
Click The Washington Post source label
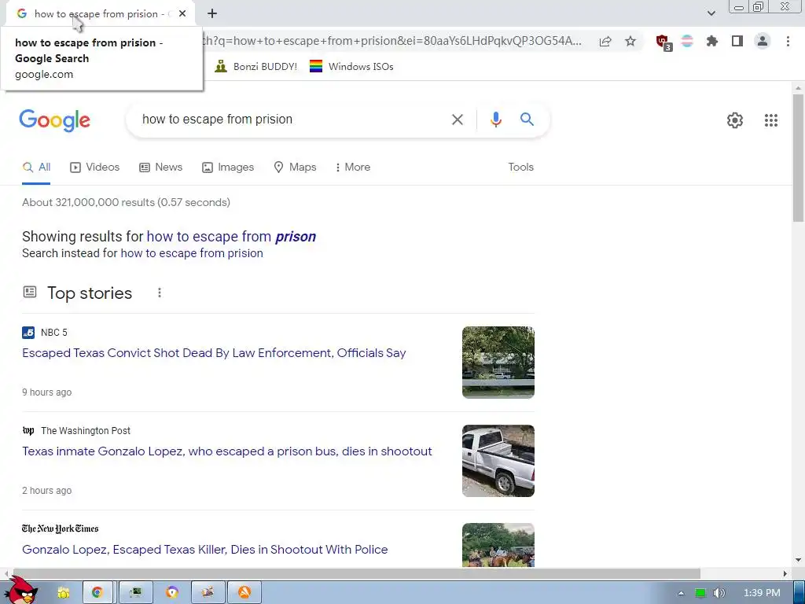[86, 431]
